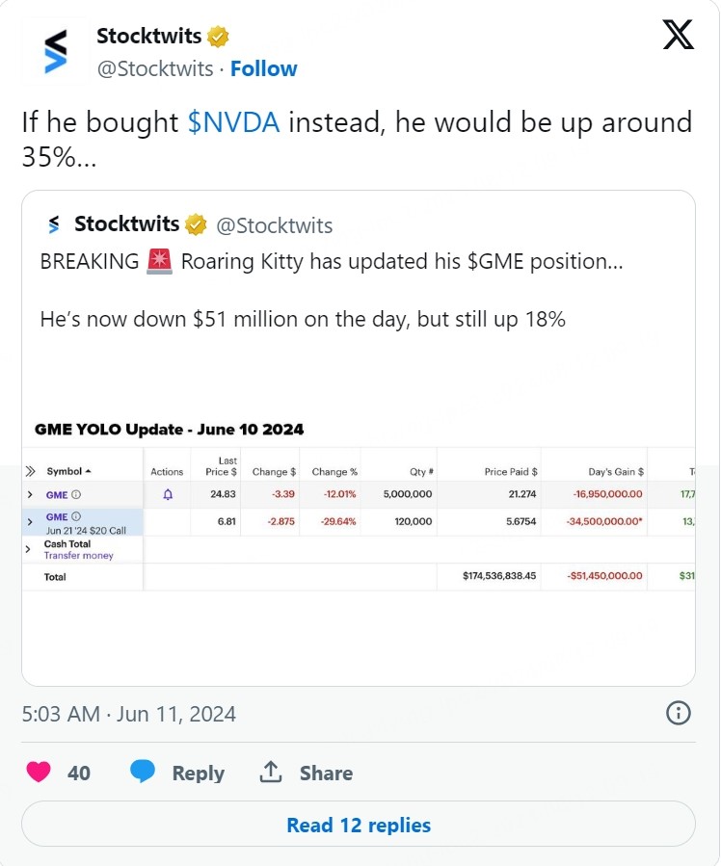The height and width of the screenshot is (866, 721).
Task: Click the X logo icon
Action: 679,35
